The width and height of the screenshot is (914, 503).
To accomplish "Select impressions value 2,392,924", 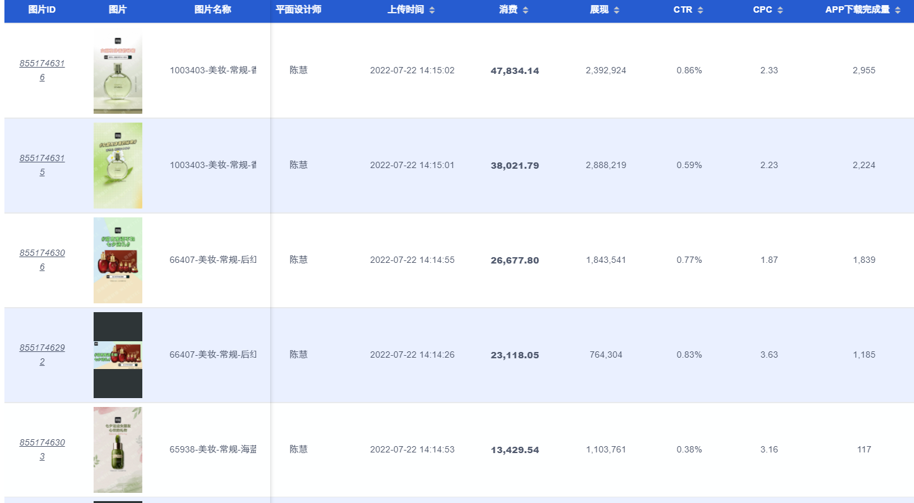I will point(606,70).
